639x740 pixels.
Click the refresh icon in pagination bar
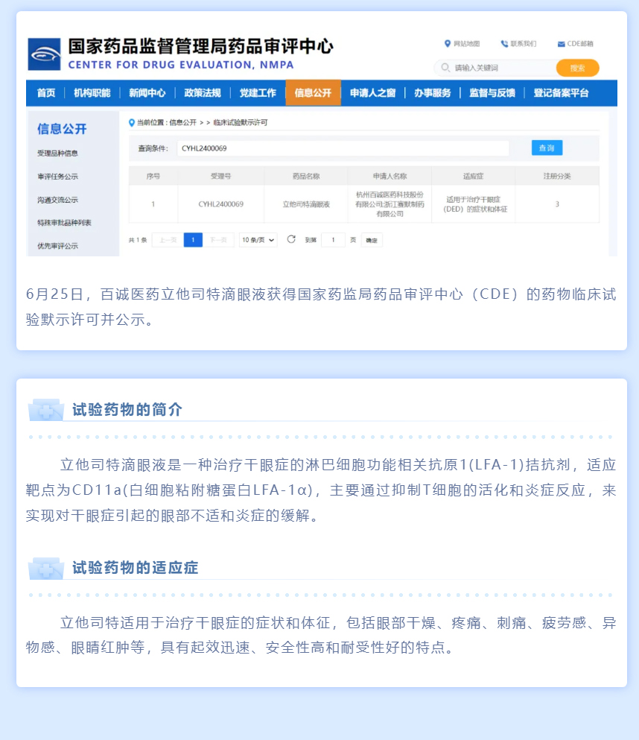[291, 239]
